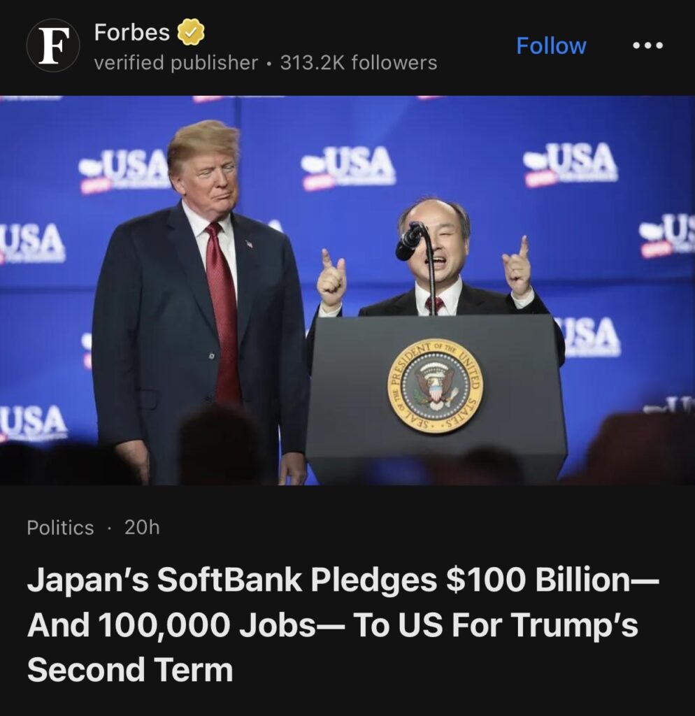Open the Forbes profile logo avatar
The width and height of the screenshot is (695, 716).
pos(53,45)
